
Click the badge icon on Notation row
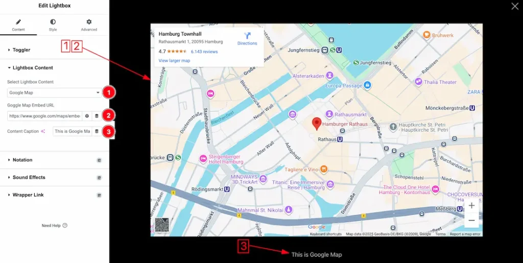99,160
